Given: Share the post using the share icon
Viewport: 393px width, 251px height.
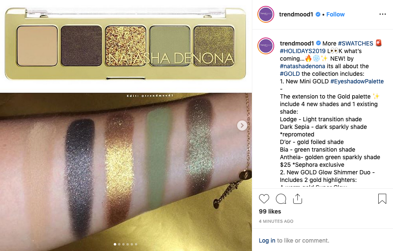Looking at the screenshot, I should [297, 199].
